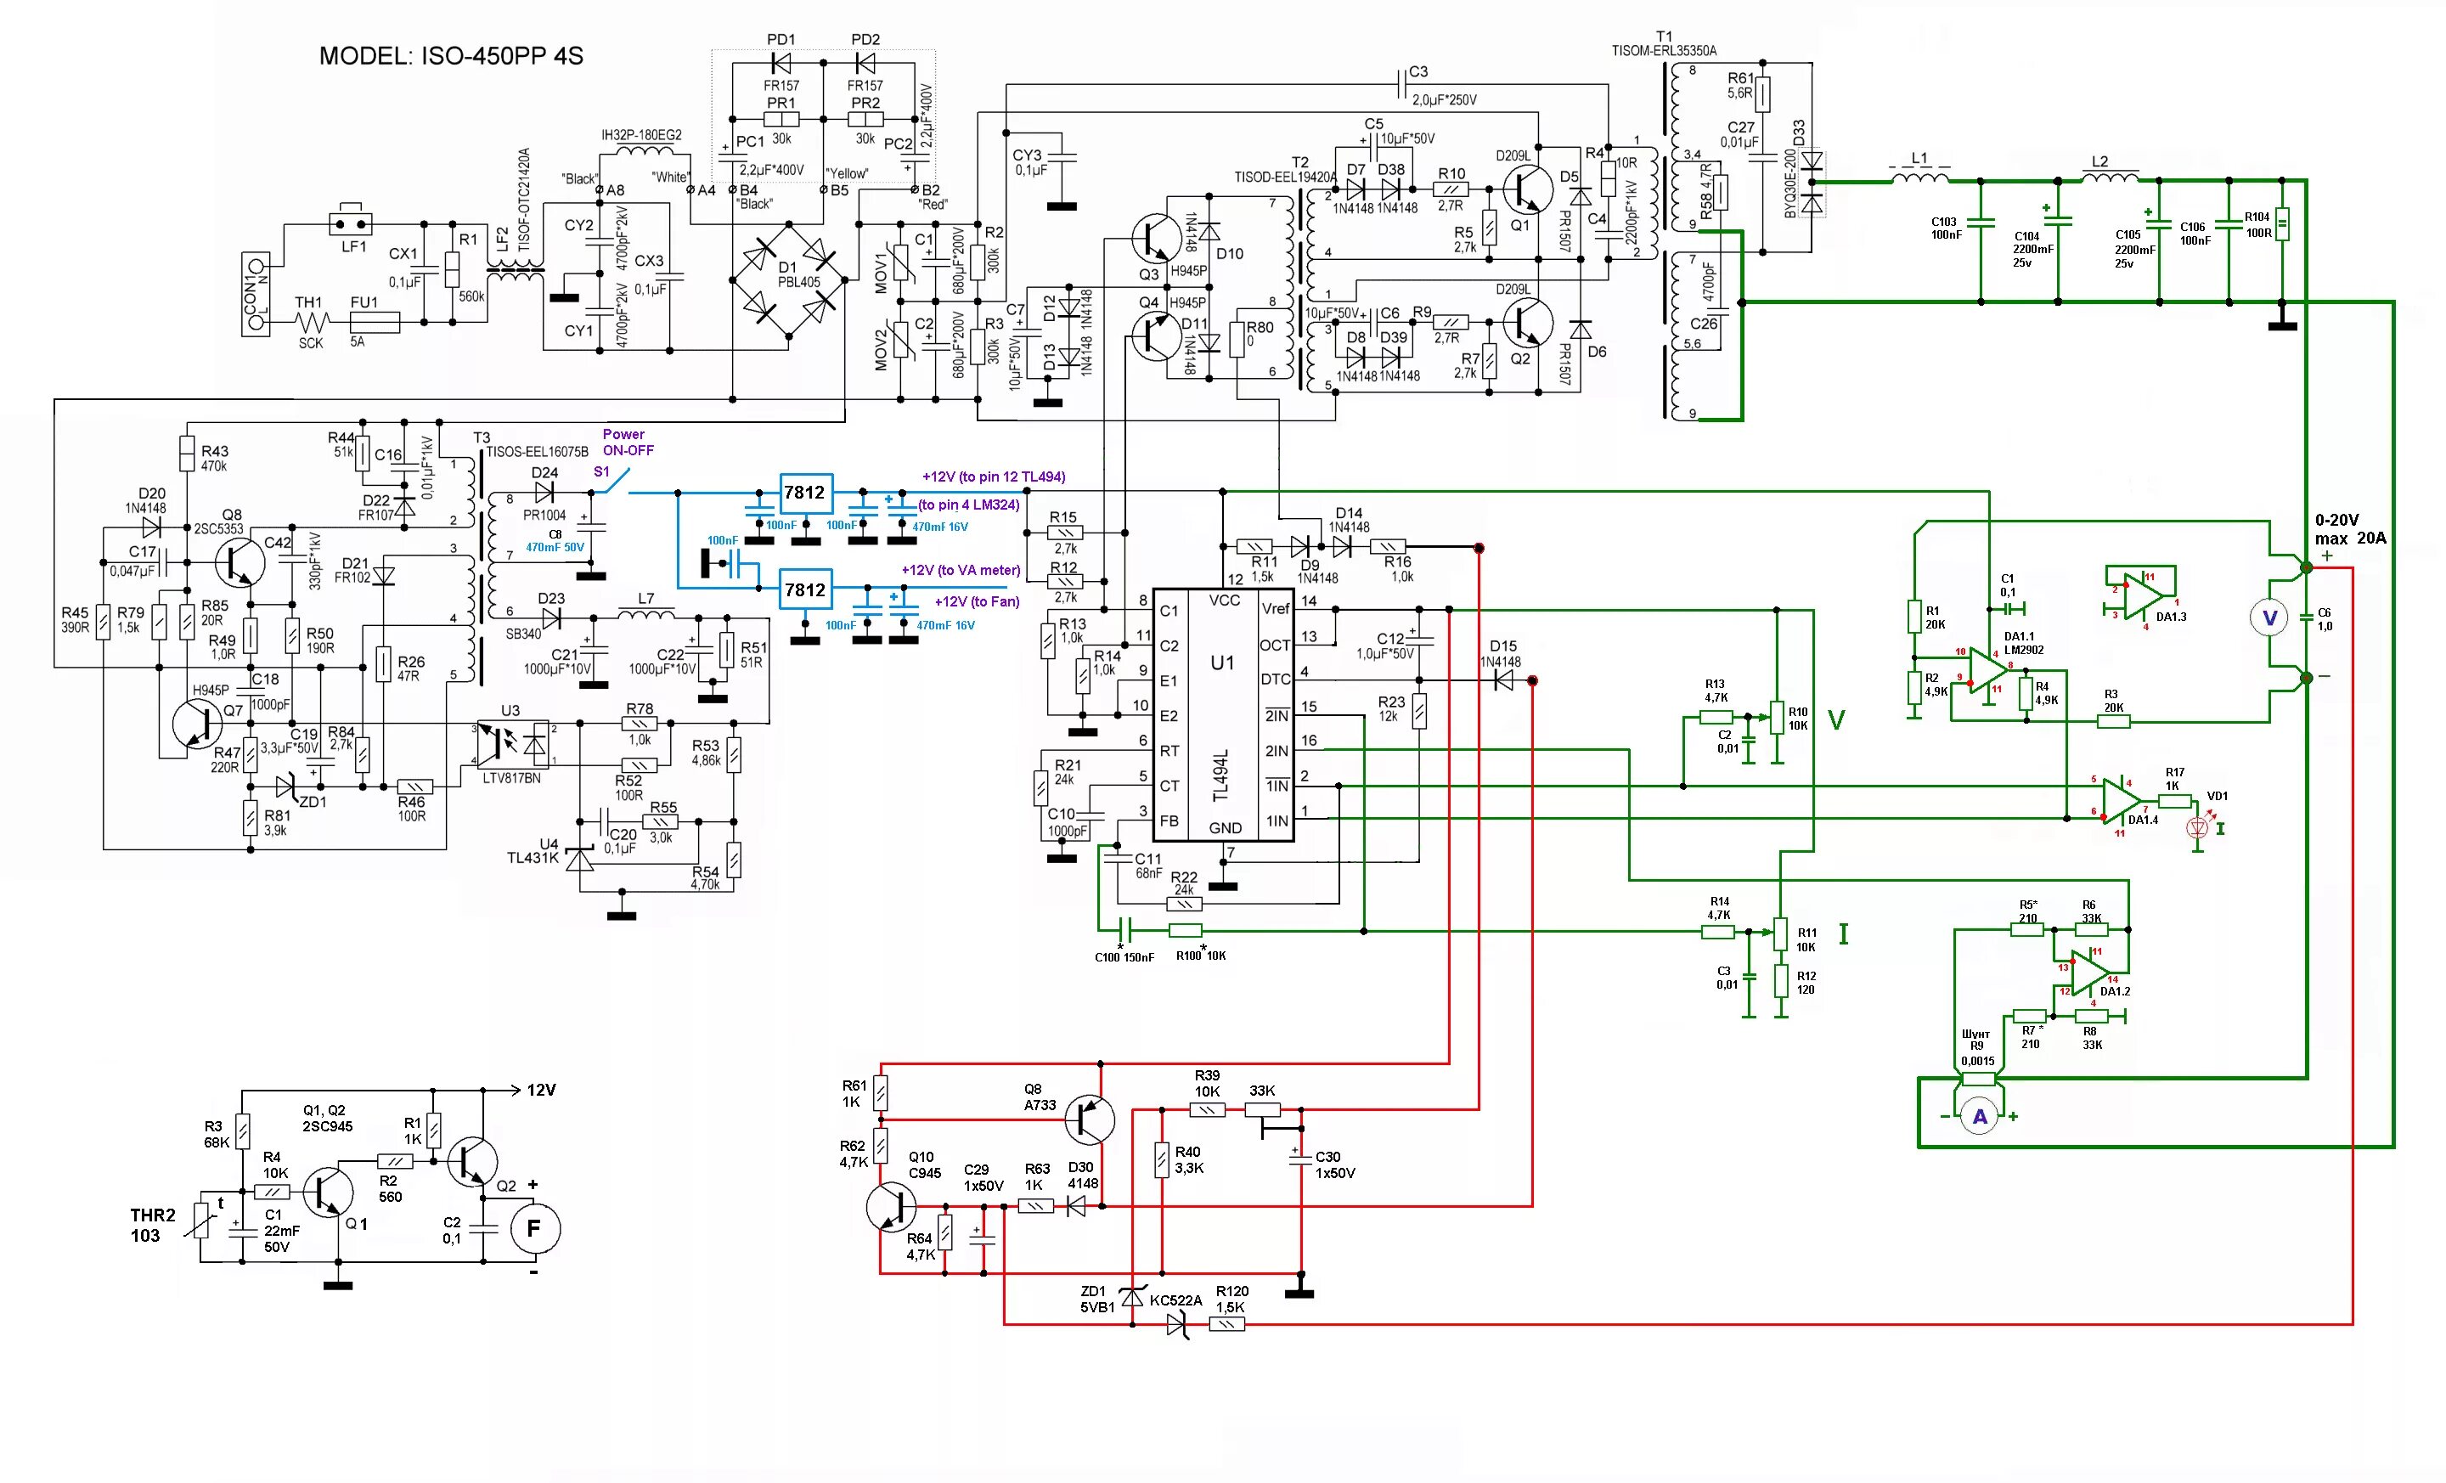The height and width of the screenshot is (1483, 2446).
Task: Select the 7812 regulator feeding the VA meter
Action: (x=804, y=589)
